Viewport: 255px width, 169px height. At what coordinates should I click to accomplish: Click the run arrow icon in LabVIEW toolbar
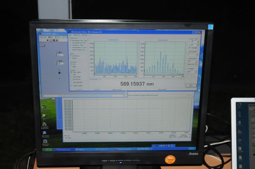[48, 40]
